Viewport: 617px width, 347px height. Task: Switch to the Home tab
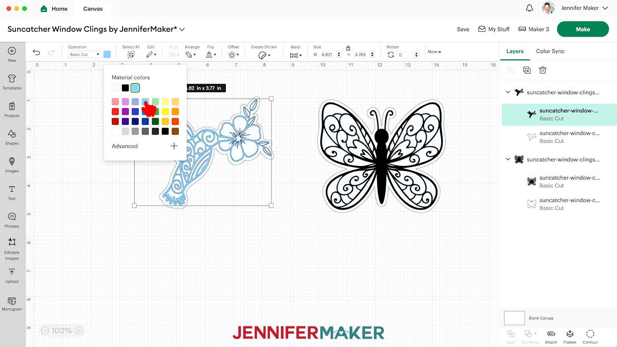pyautogui.click(x=54, y=9)
